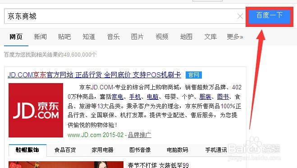Open the 视频 tab
The height and width of the screenshot is (168, 297).
coord(162,37)
